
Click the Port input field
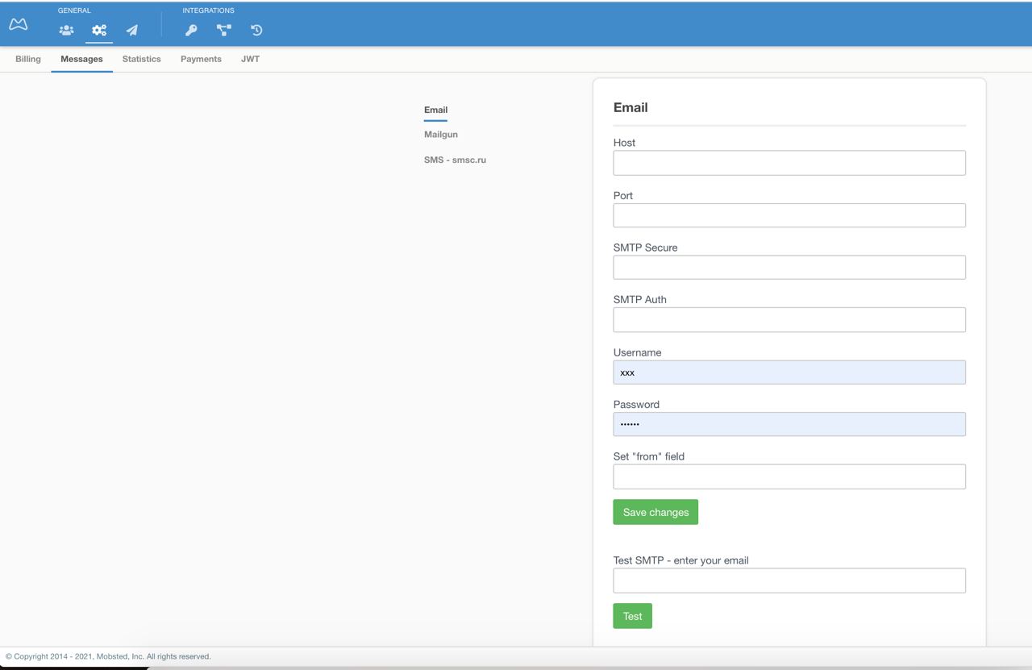tap(789, 215)
